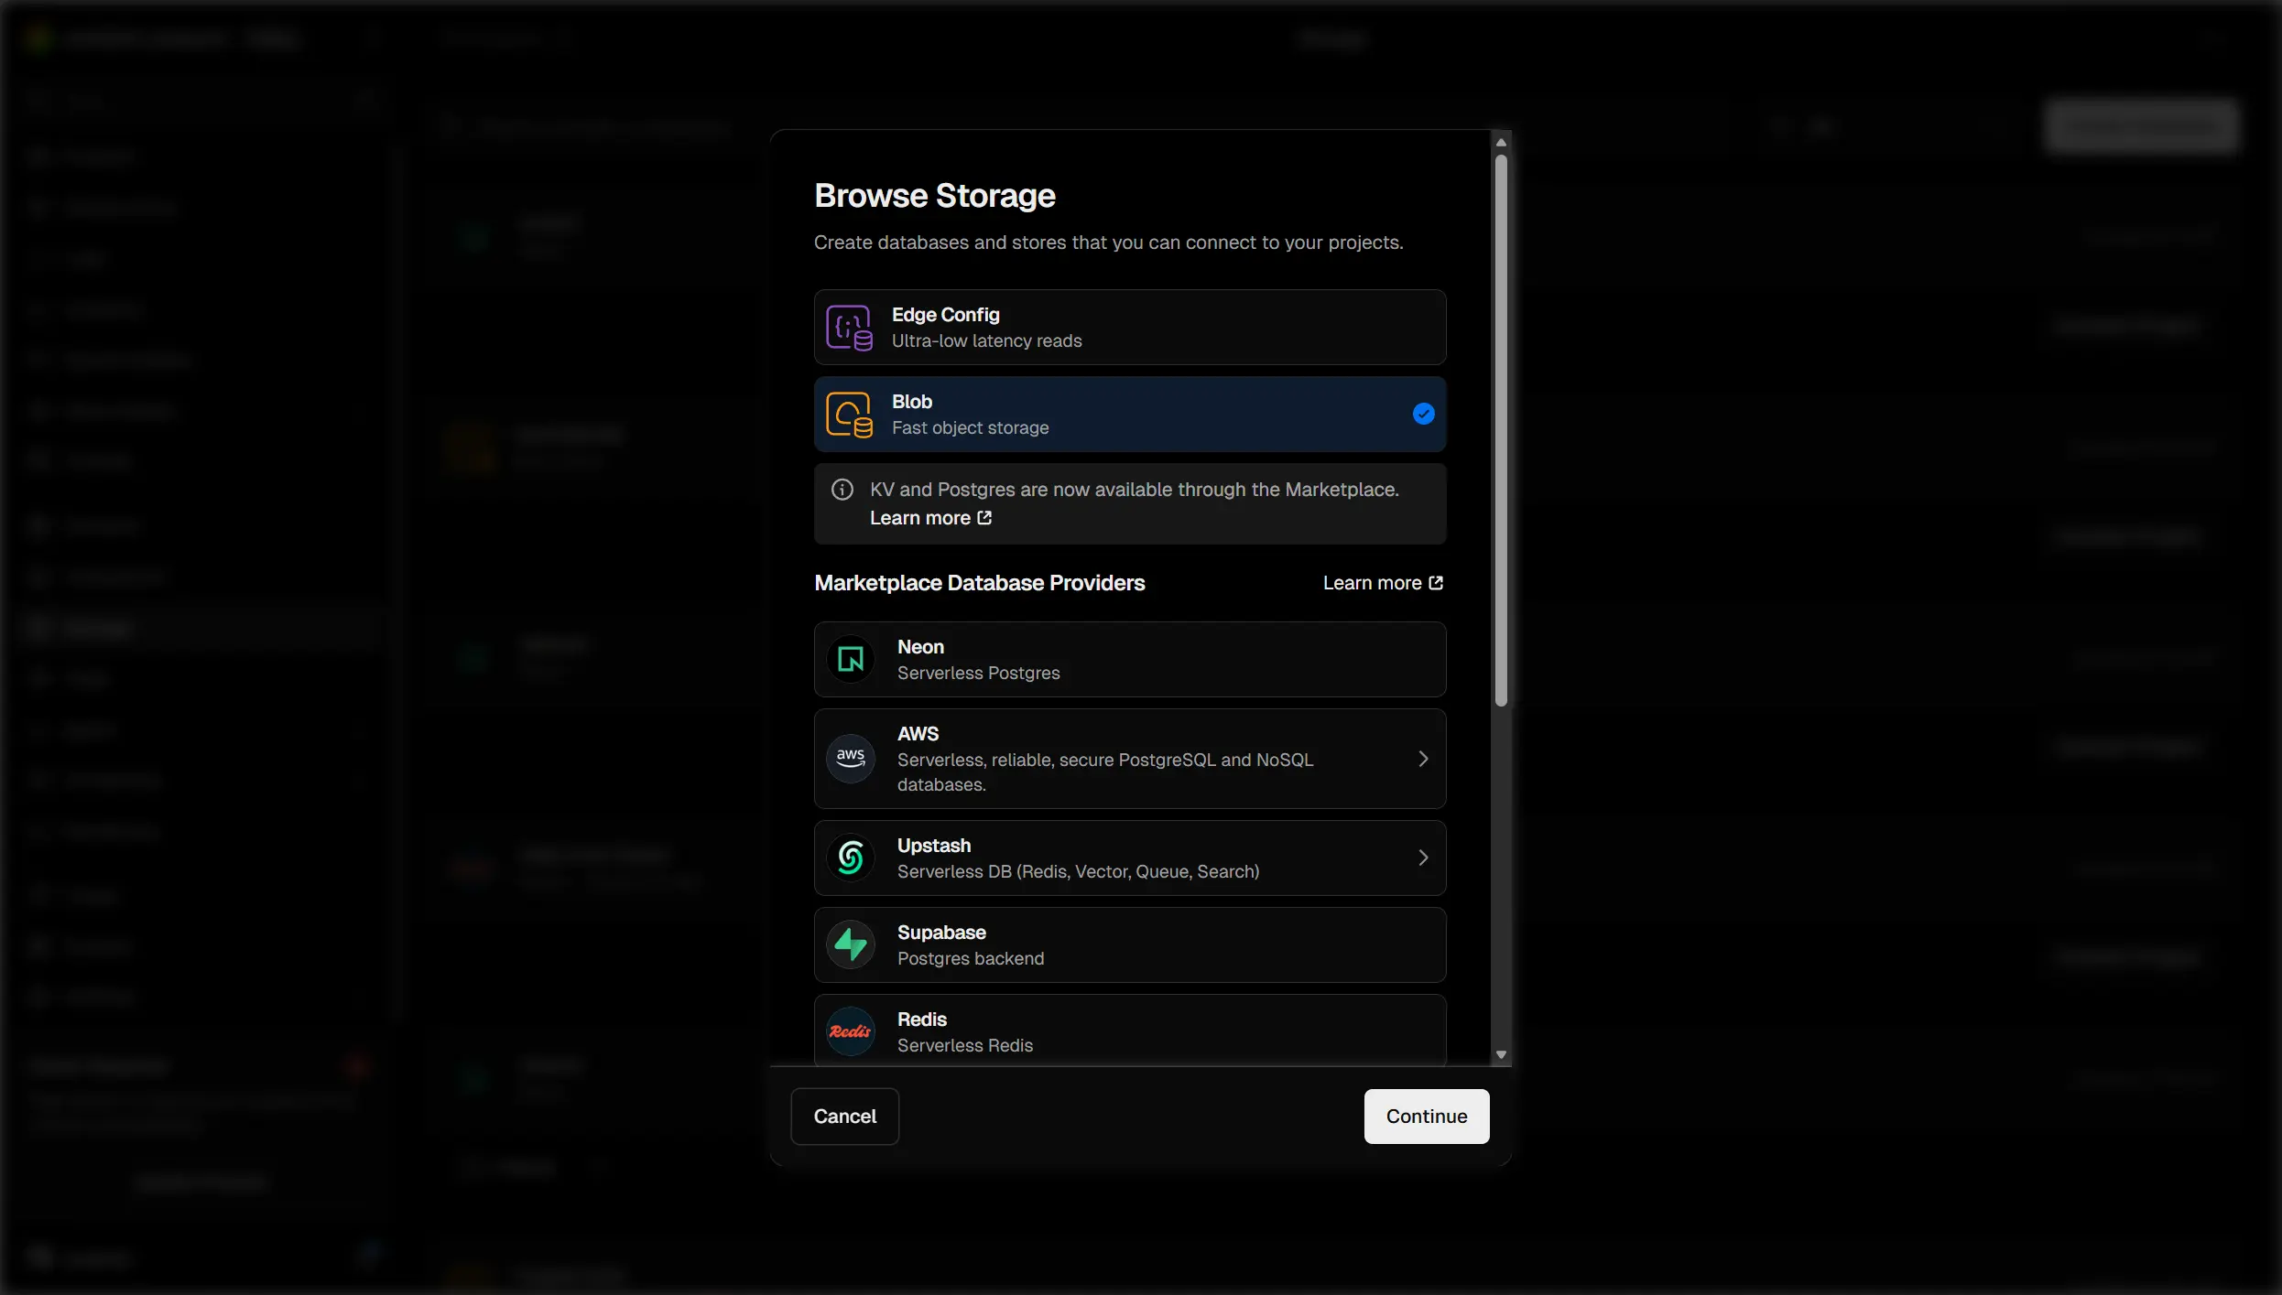Expand the Upstash provider chevron

pos(1423,858)
